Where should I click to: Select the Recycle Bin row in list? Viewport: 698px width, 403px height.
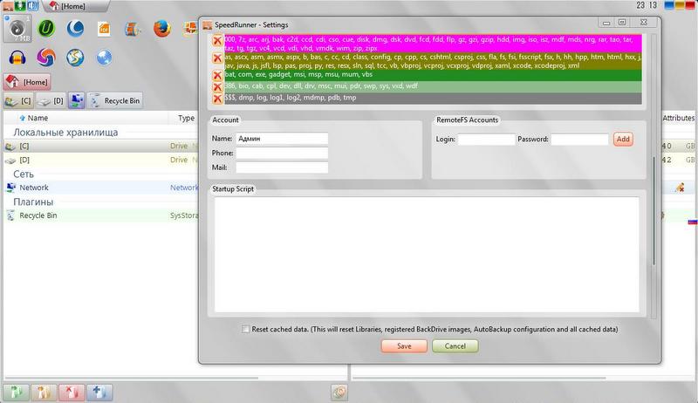(x=101, y=215)
